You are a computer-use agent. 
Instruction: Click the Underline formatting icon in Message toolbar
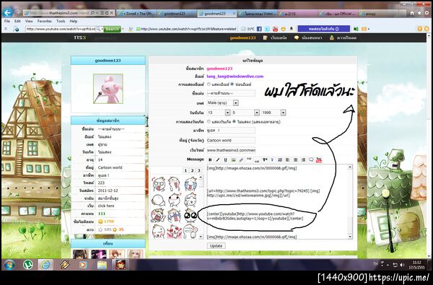pos(225,160)
